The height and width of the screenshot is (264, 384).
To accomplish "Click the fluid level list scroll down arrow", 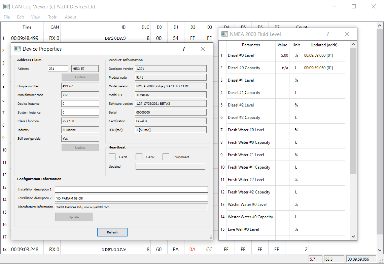I will pos(353,236).
